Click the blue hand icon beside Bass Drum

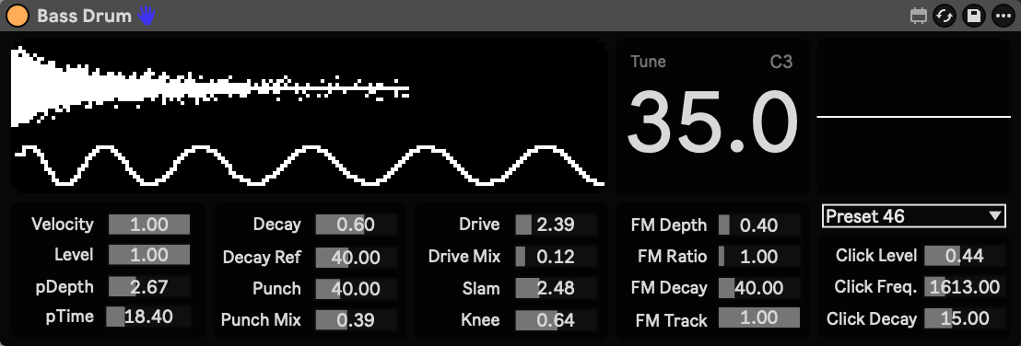[x=147, y=17]
